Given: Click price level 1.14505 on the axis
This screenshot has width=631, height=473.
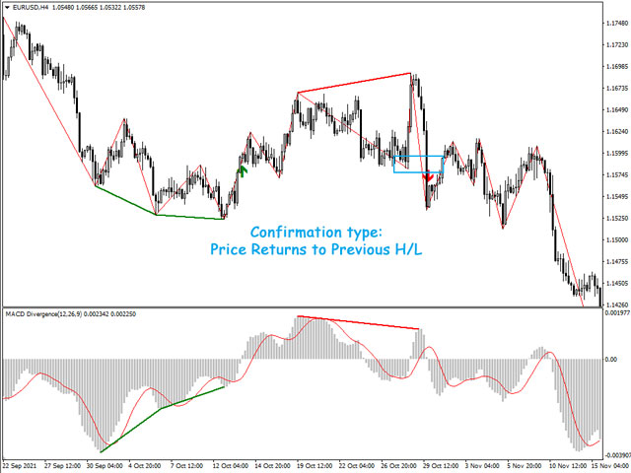Looking at the screenshot, I should (x=617, y=284).
